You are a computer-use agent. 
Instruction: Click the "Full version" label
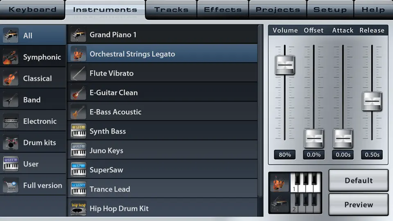click(43, 185)
